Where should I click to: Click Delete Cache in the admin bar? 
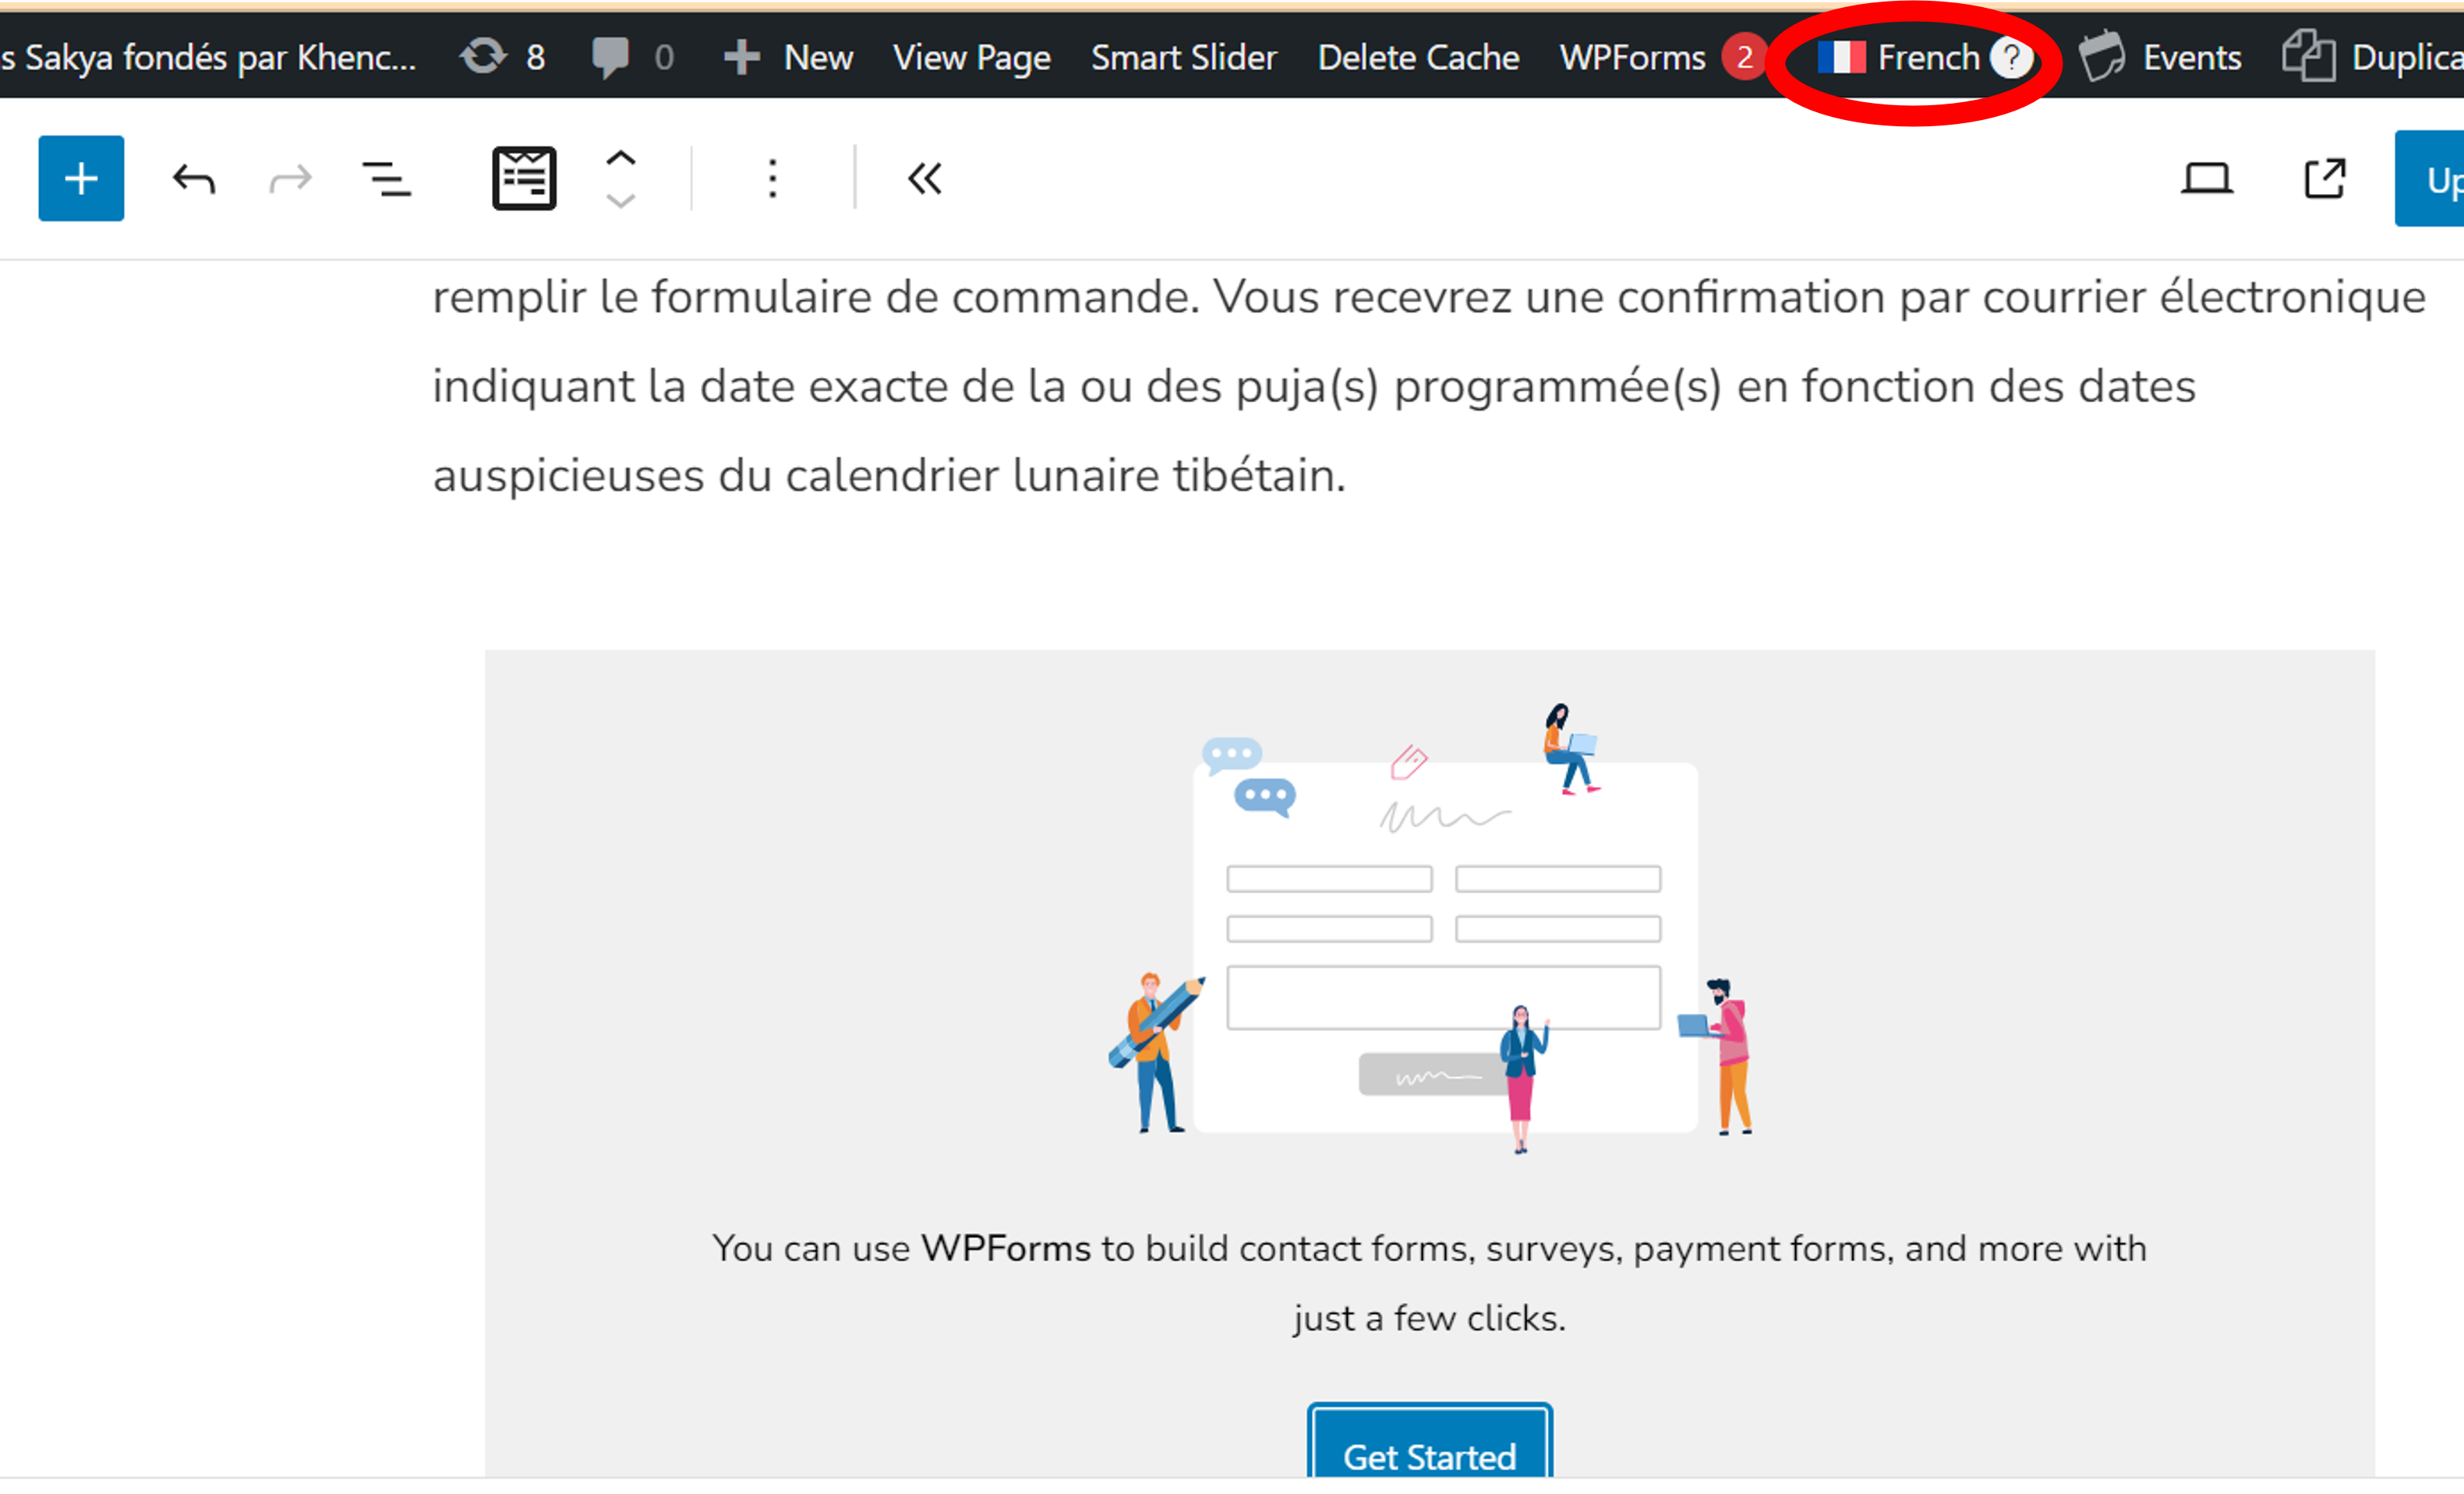1418,57
